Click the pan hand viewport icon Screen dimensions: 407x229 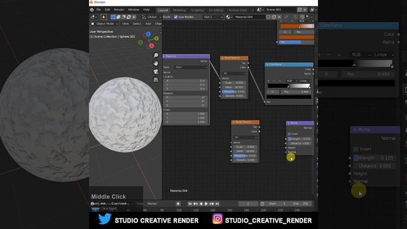click(x=156, y=64)
